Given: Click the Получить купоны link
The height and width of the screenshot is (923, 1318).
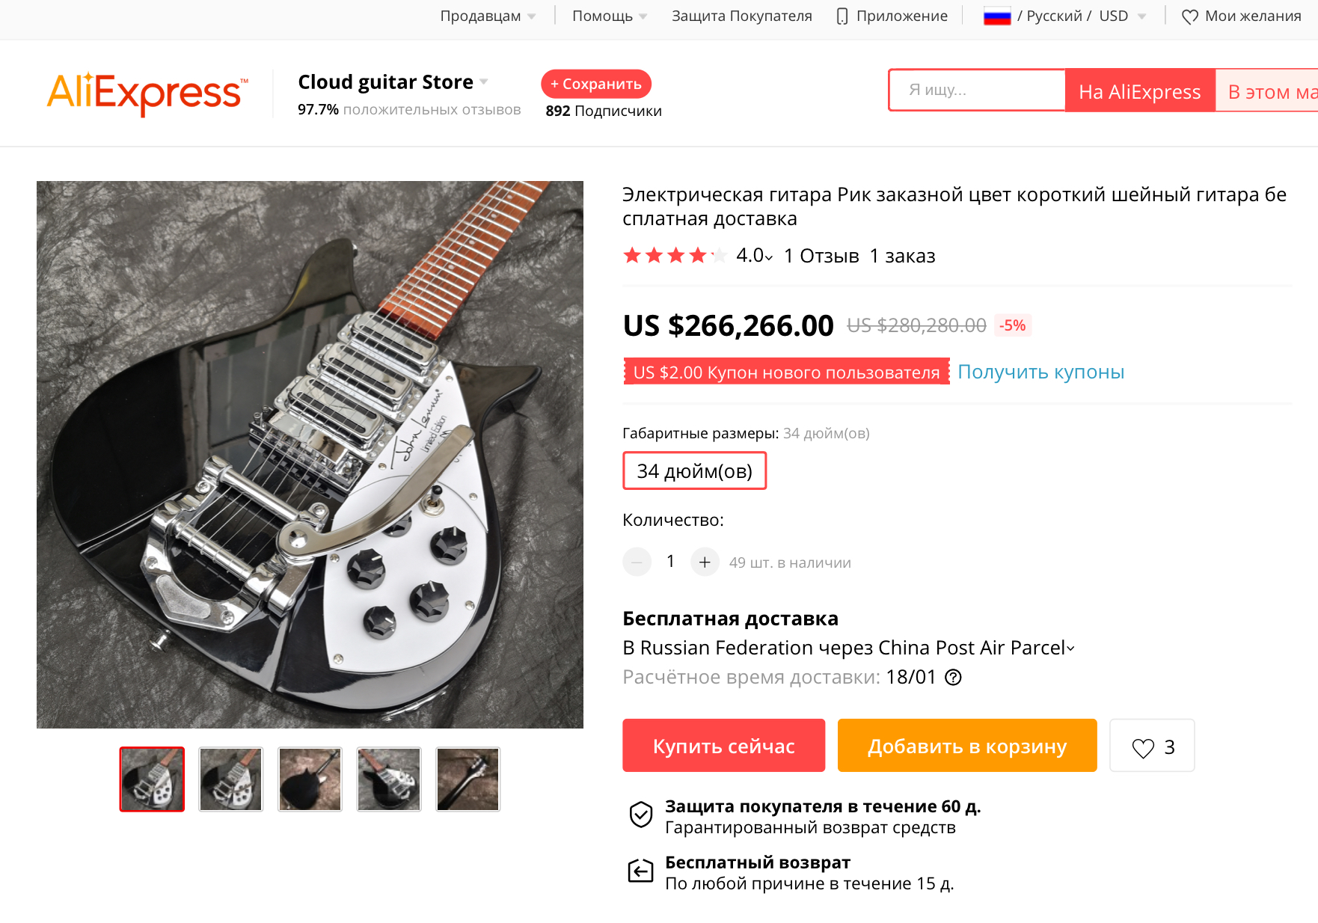Looking at the screenshot, I should tap(1040, 372).
